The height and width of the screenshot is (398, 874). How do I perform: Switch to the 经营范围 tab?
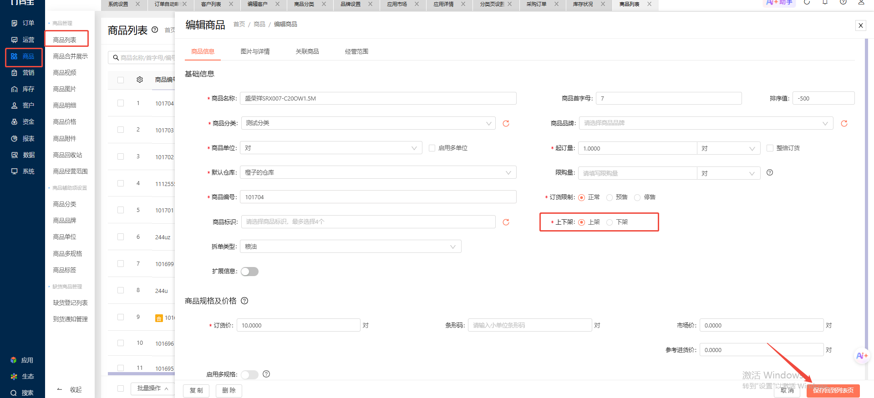(x=356, y=51)
